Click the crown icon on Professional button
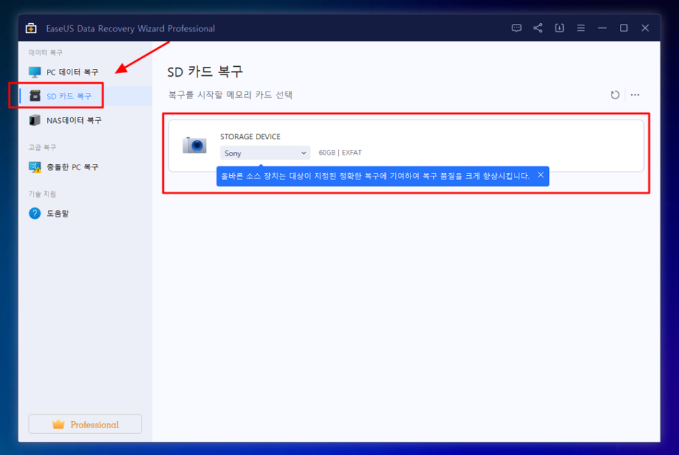The height and width of the screenshot is (455, 679). coord(58,424)
